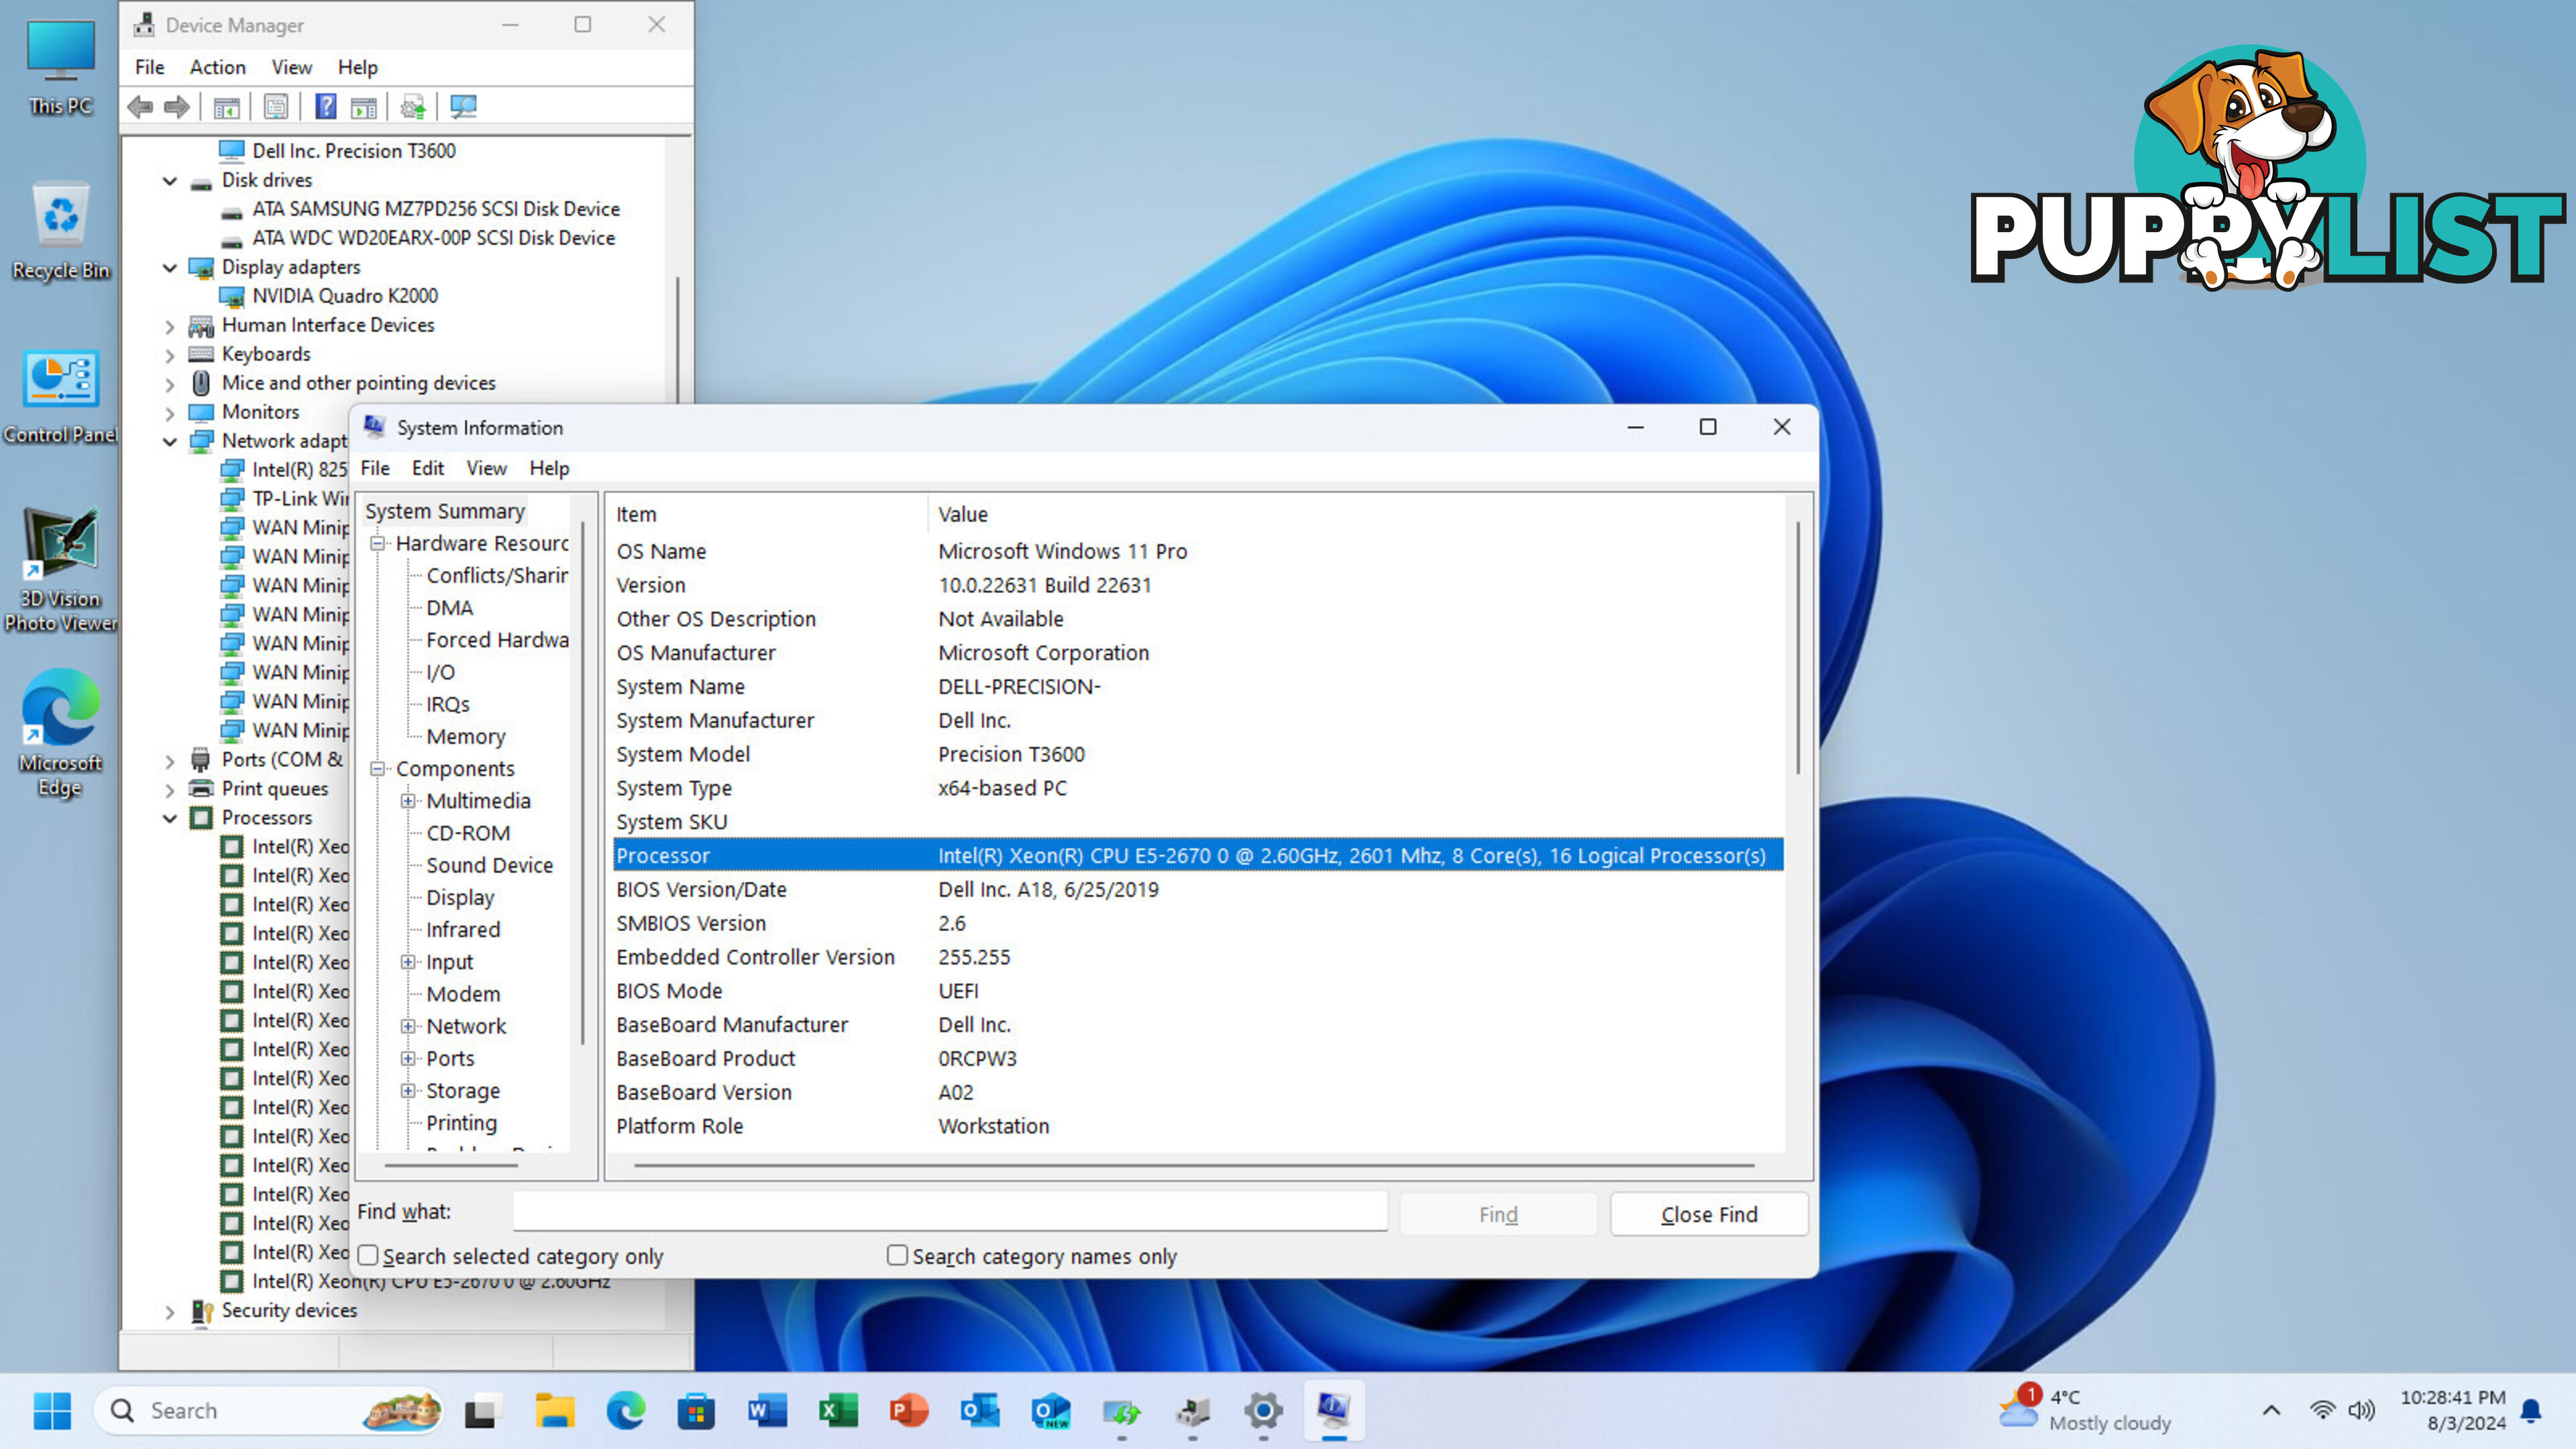Click the Properties icon in Device Manager toolbar
The height and width of the screenshot is (1449, 2576).
point(276,106)
